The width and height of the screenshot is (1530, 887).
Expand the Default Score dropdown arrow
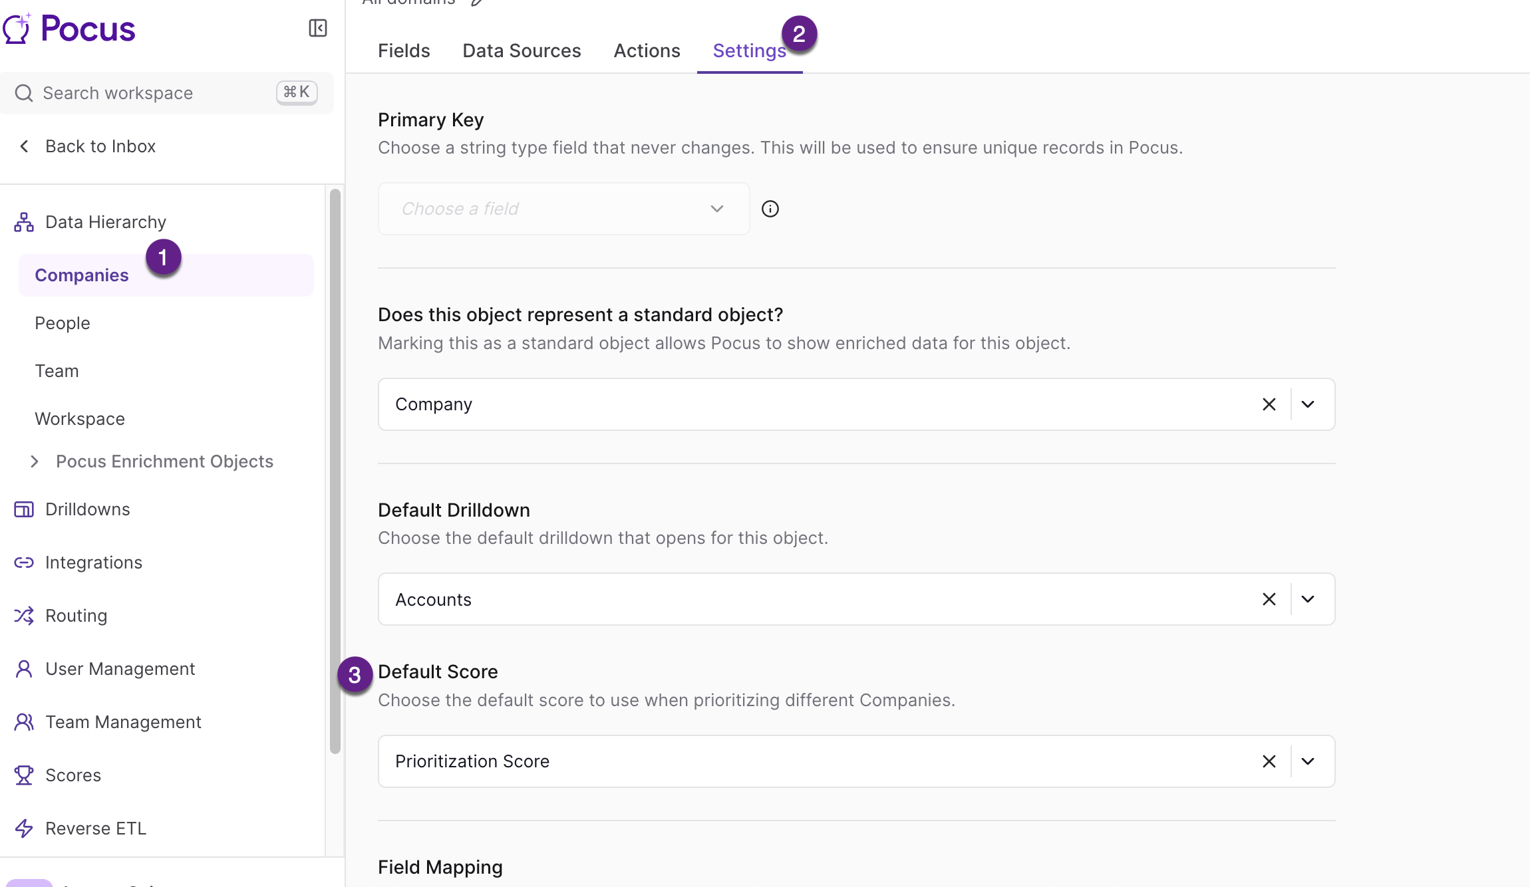click(1307, 761)
